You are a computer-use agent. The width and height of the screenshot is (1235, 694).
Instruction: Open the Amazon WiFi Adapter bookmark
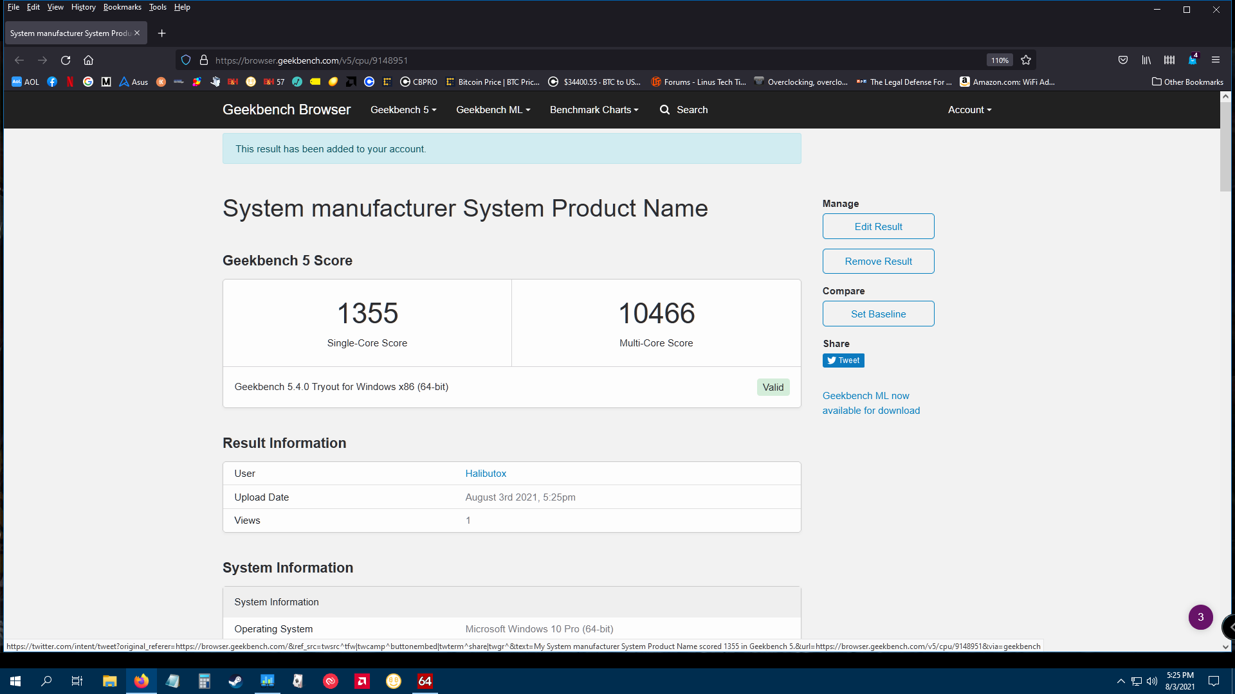coord(1007,82)
